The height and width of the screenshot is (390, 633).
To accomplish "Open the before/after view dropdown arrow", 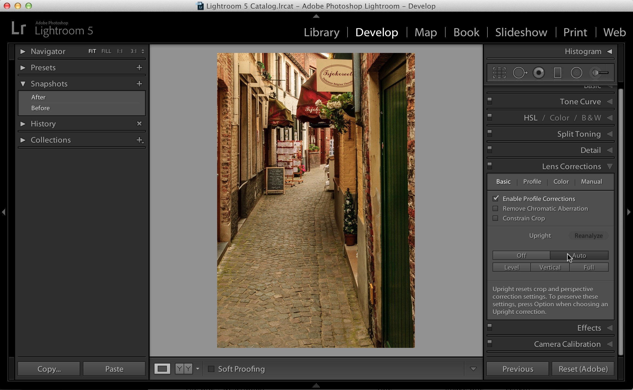I will pos(198,369).
